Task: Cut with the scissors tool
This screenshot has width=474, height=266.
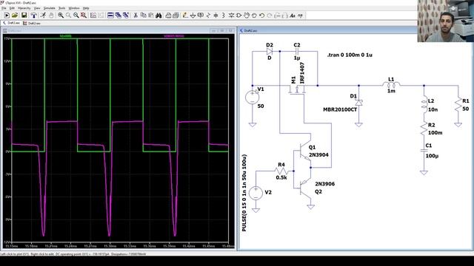Action: (136, 15)
